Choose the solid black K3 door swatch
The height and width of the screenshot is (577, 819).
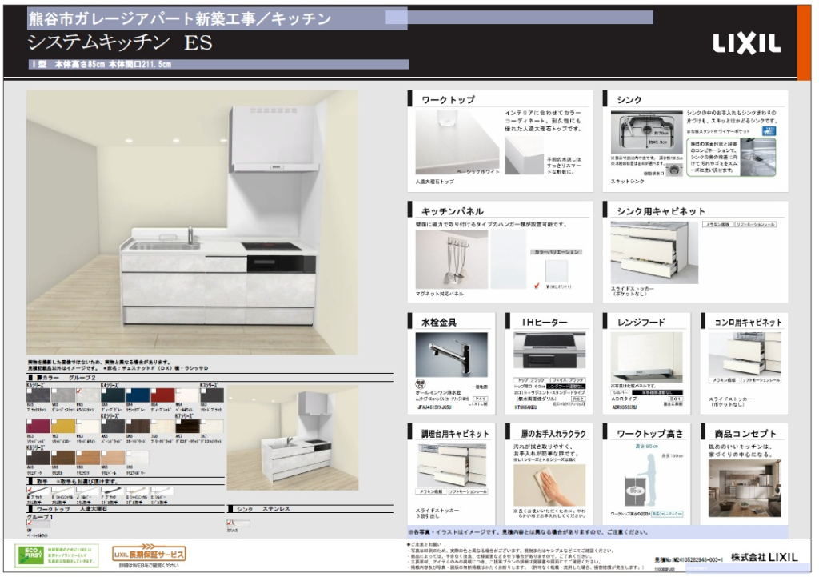[211, 395]
